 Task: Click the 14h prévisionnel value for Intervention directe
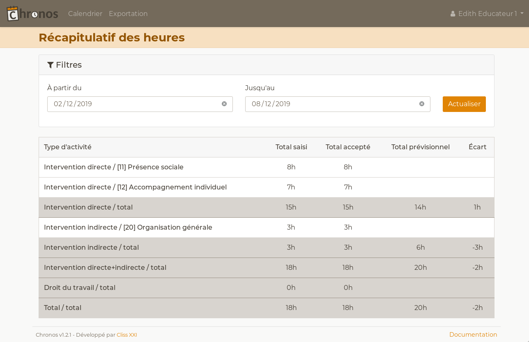click(x=421, y=207)
